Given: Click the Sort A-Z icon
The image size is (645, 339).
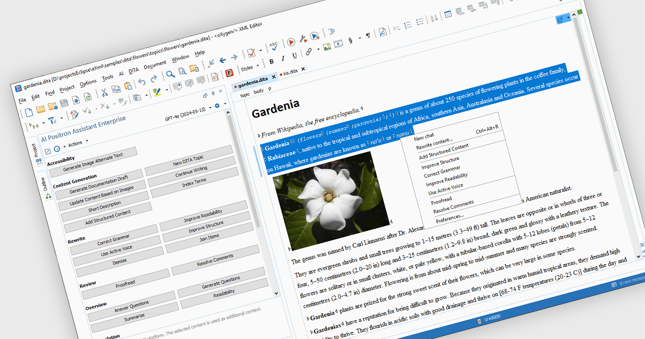Looking at the screenshot, I should pyautogui.click(x=434, y=18).
